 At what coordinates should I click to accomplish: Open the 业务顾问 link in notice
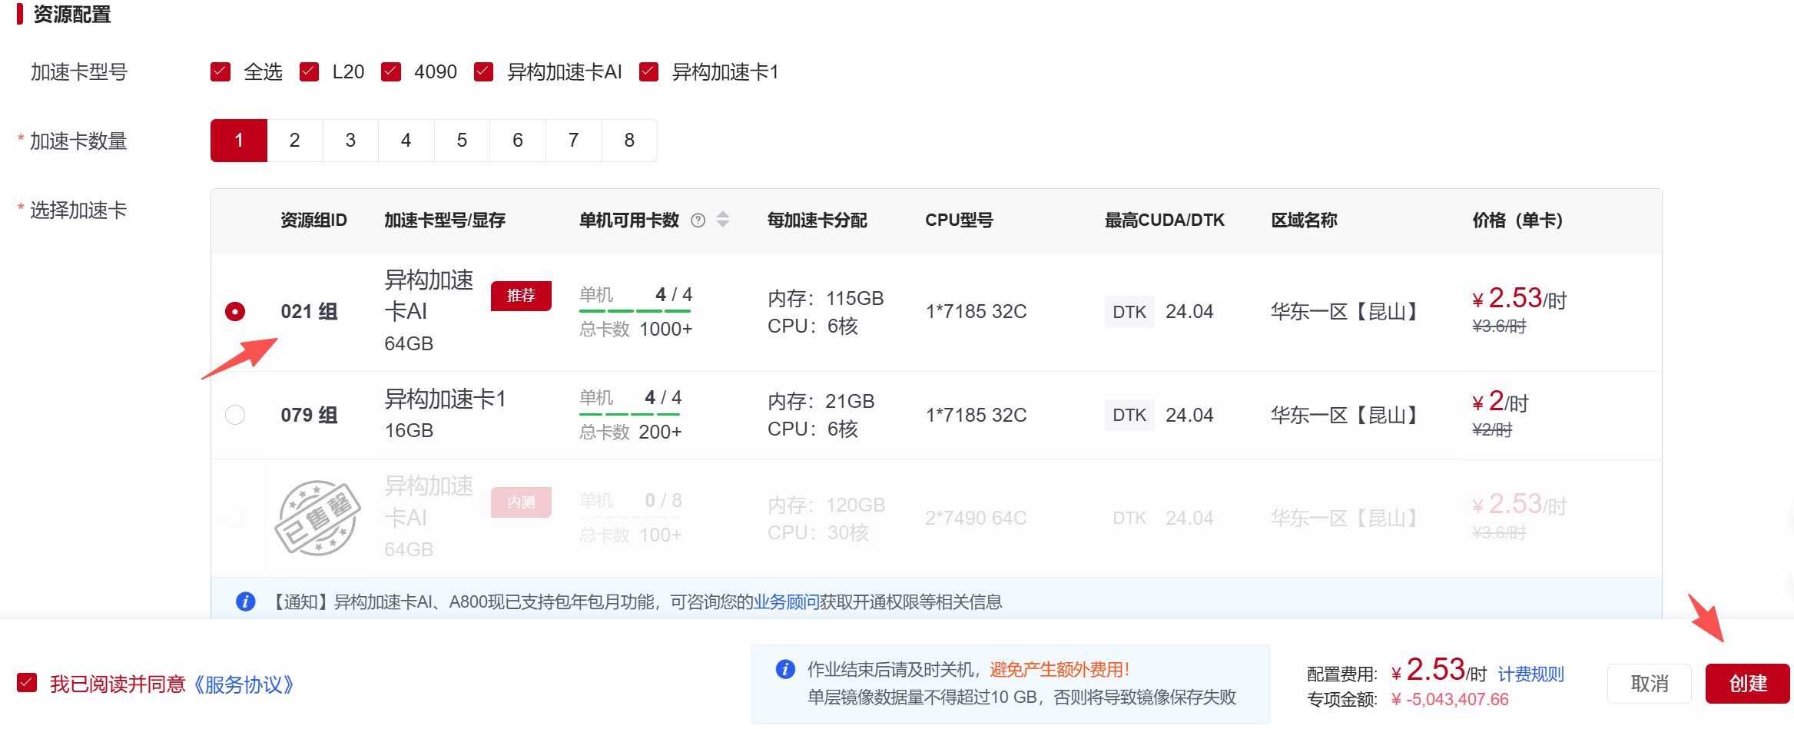(786, 601)
